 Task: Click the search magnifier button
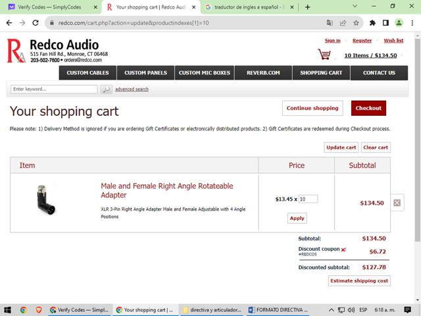click(106, 90)
